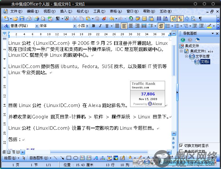The height and width of the screenshot is (169, 221).
Task: Toggle Italic formatting
Action: click(x=100, y=26)
